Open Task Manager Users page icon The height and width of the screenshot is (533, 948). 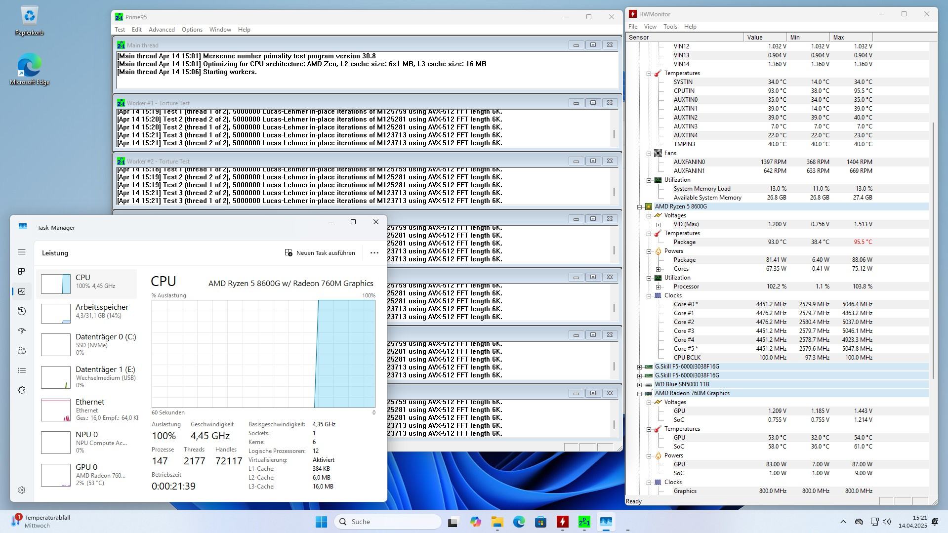(22, 351)
